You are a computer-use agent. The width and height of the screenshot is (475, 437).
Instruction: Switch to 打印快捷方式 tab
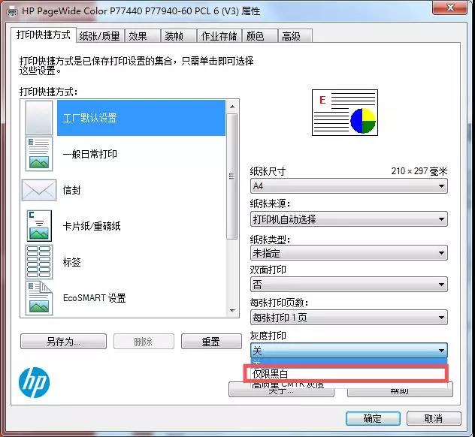[44, 35]
